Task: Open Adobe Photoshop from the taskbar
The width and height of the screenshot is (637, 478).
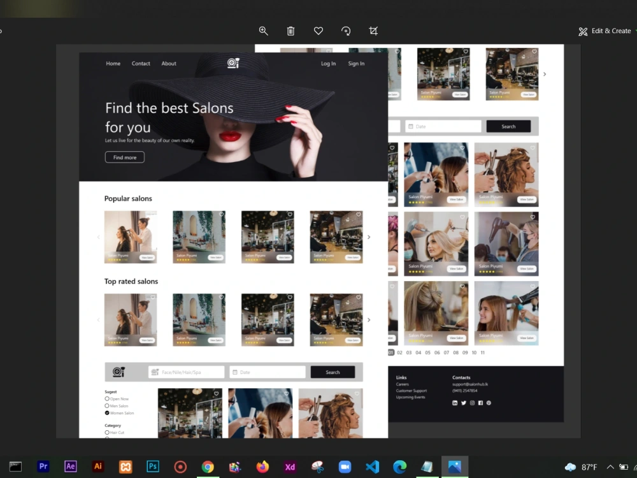Action: [153, 467]
